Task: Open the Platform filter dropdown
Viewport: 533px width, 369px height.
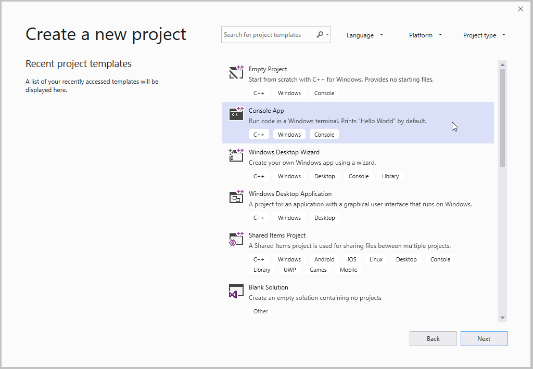Action: click(425, 35)
